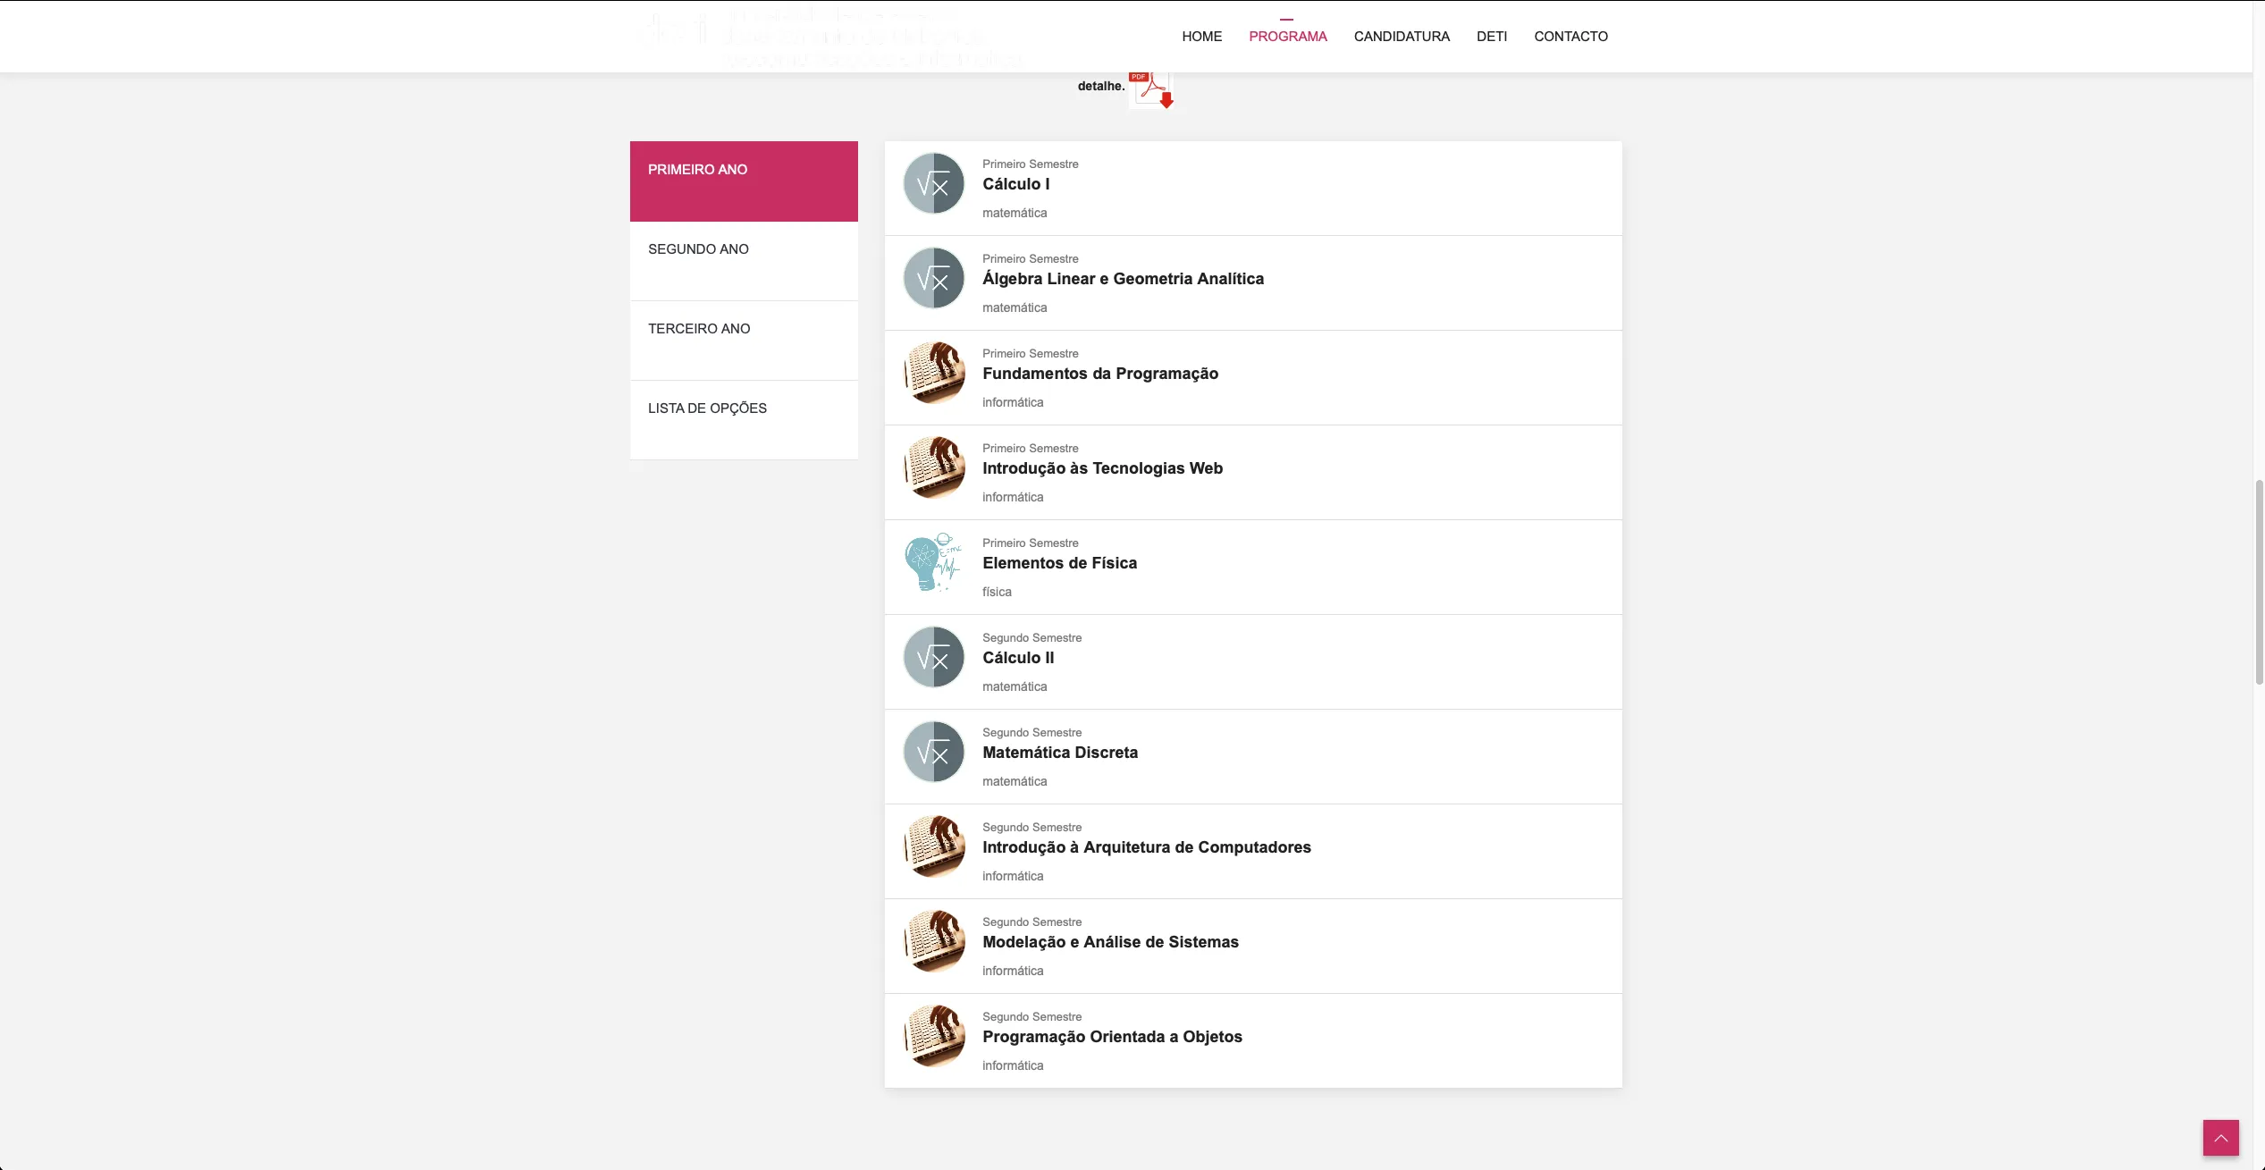The height and width of the screenshot is (1170, 2265).
Task: Open the CANDIDATURA page
Action: tap(1402, 37)
